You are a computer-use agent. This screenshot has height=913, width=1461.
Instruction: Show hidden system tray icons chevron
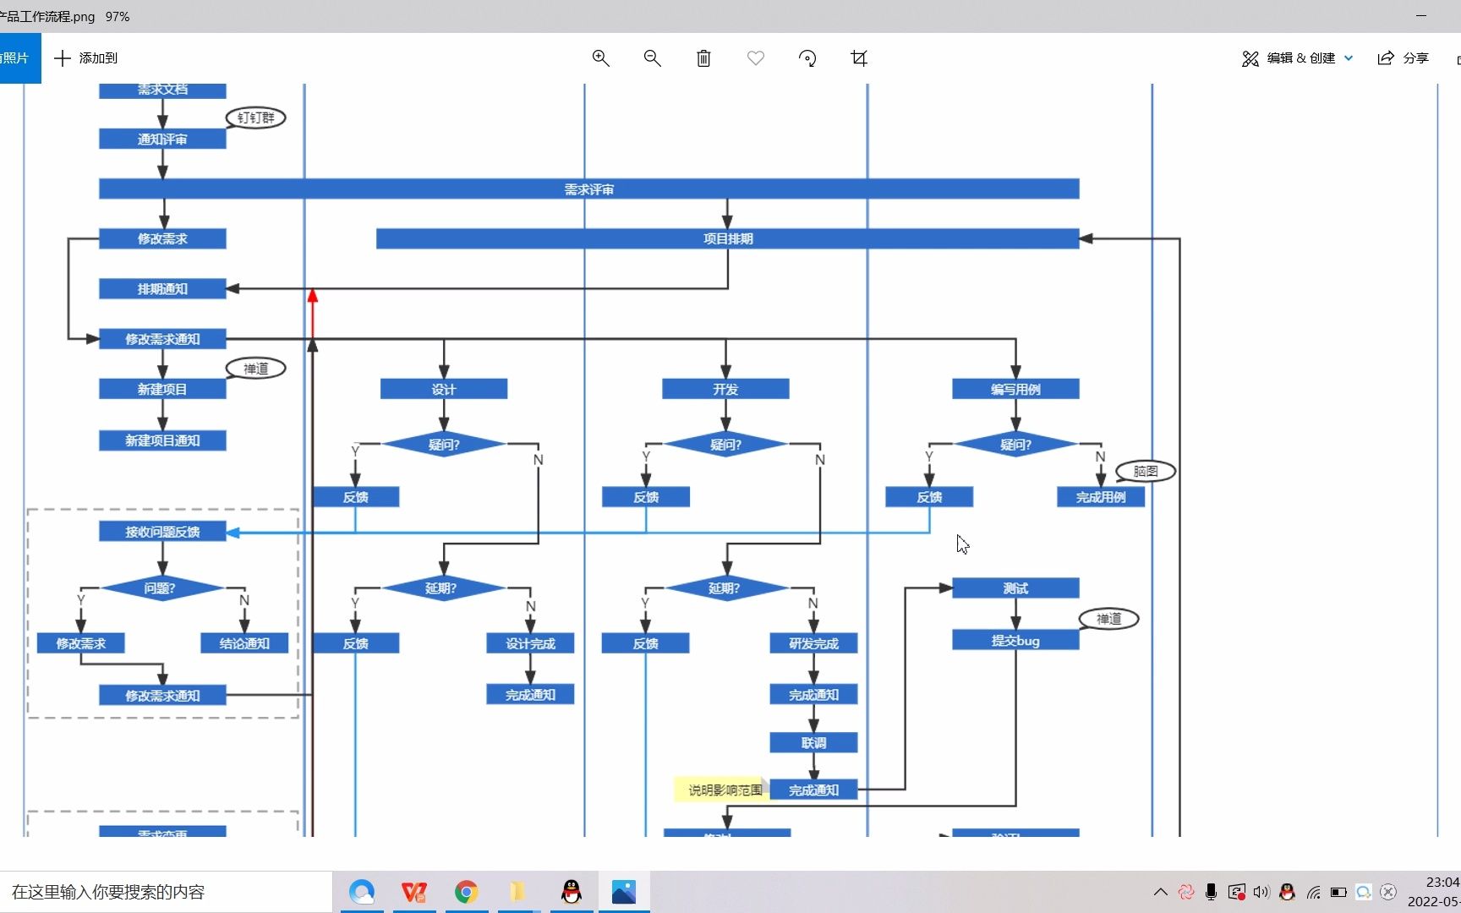tap(1161, 892)
